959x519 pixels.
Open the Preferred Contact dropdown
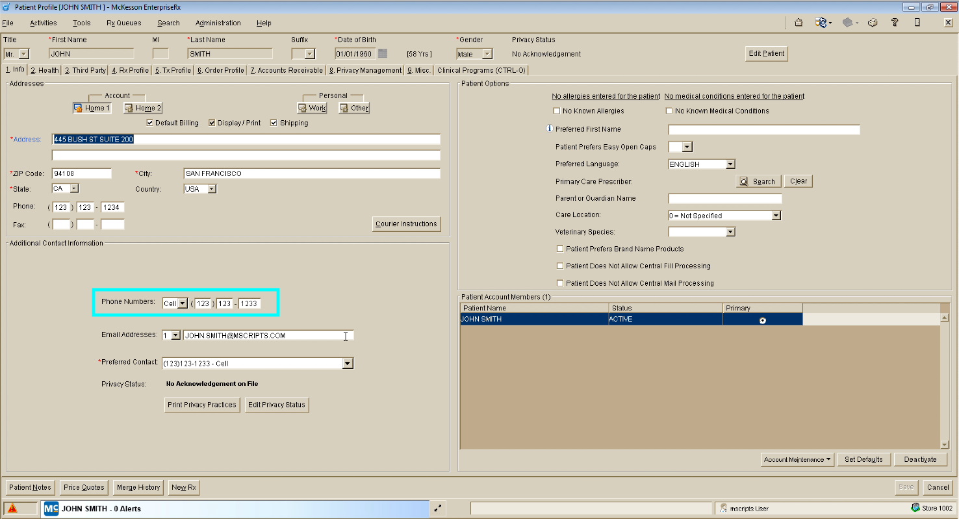coord(348,364)
